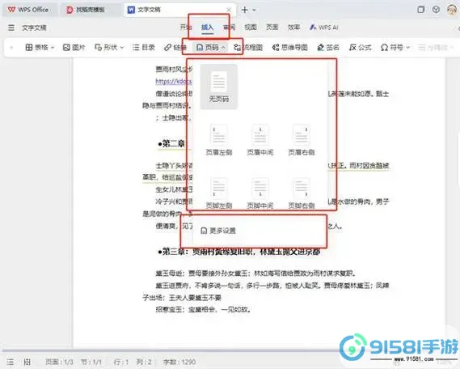Insert a picture with 图片 tool
Viewport: 460px width, 369px height.
pos(74,47)
